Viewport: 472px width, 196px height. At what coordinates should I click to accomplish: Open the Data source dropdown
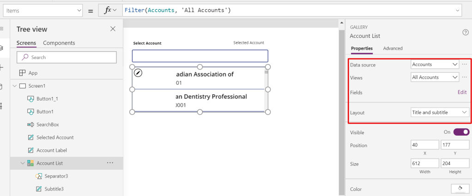tap(435, 65)
